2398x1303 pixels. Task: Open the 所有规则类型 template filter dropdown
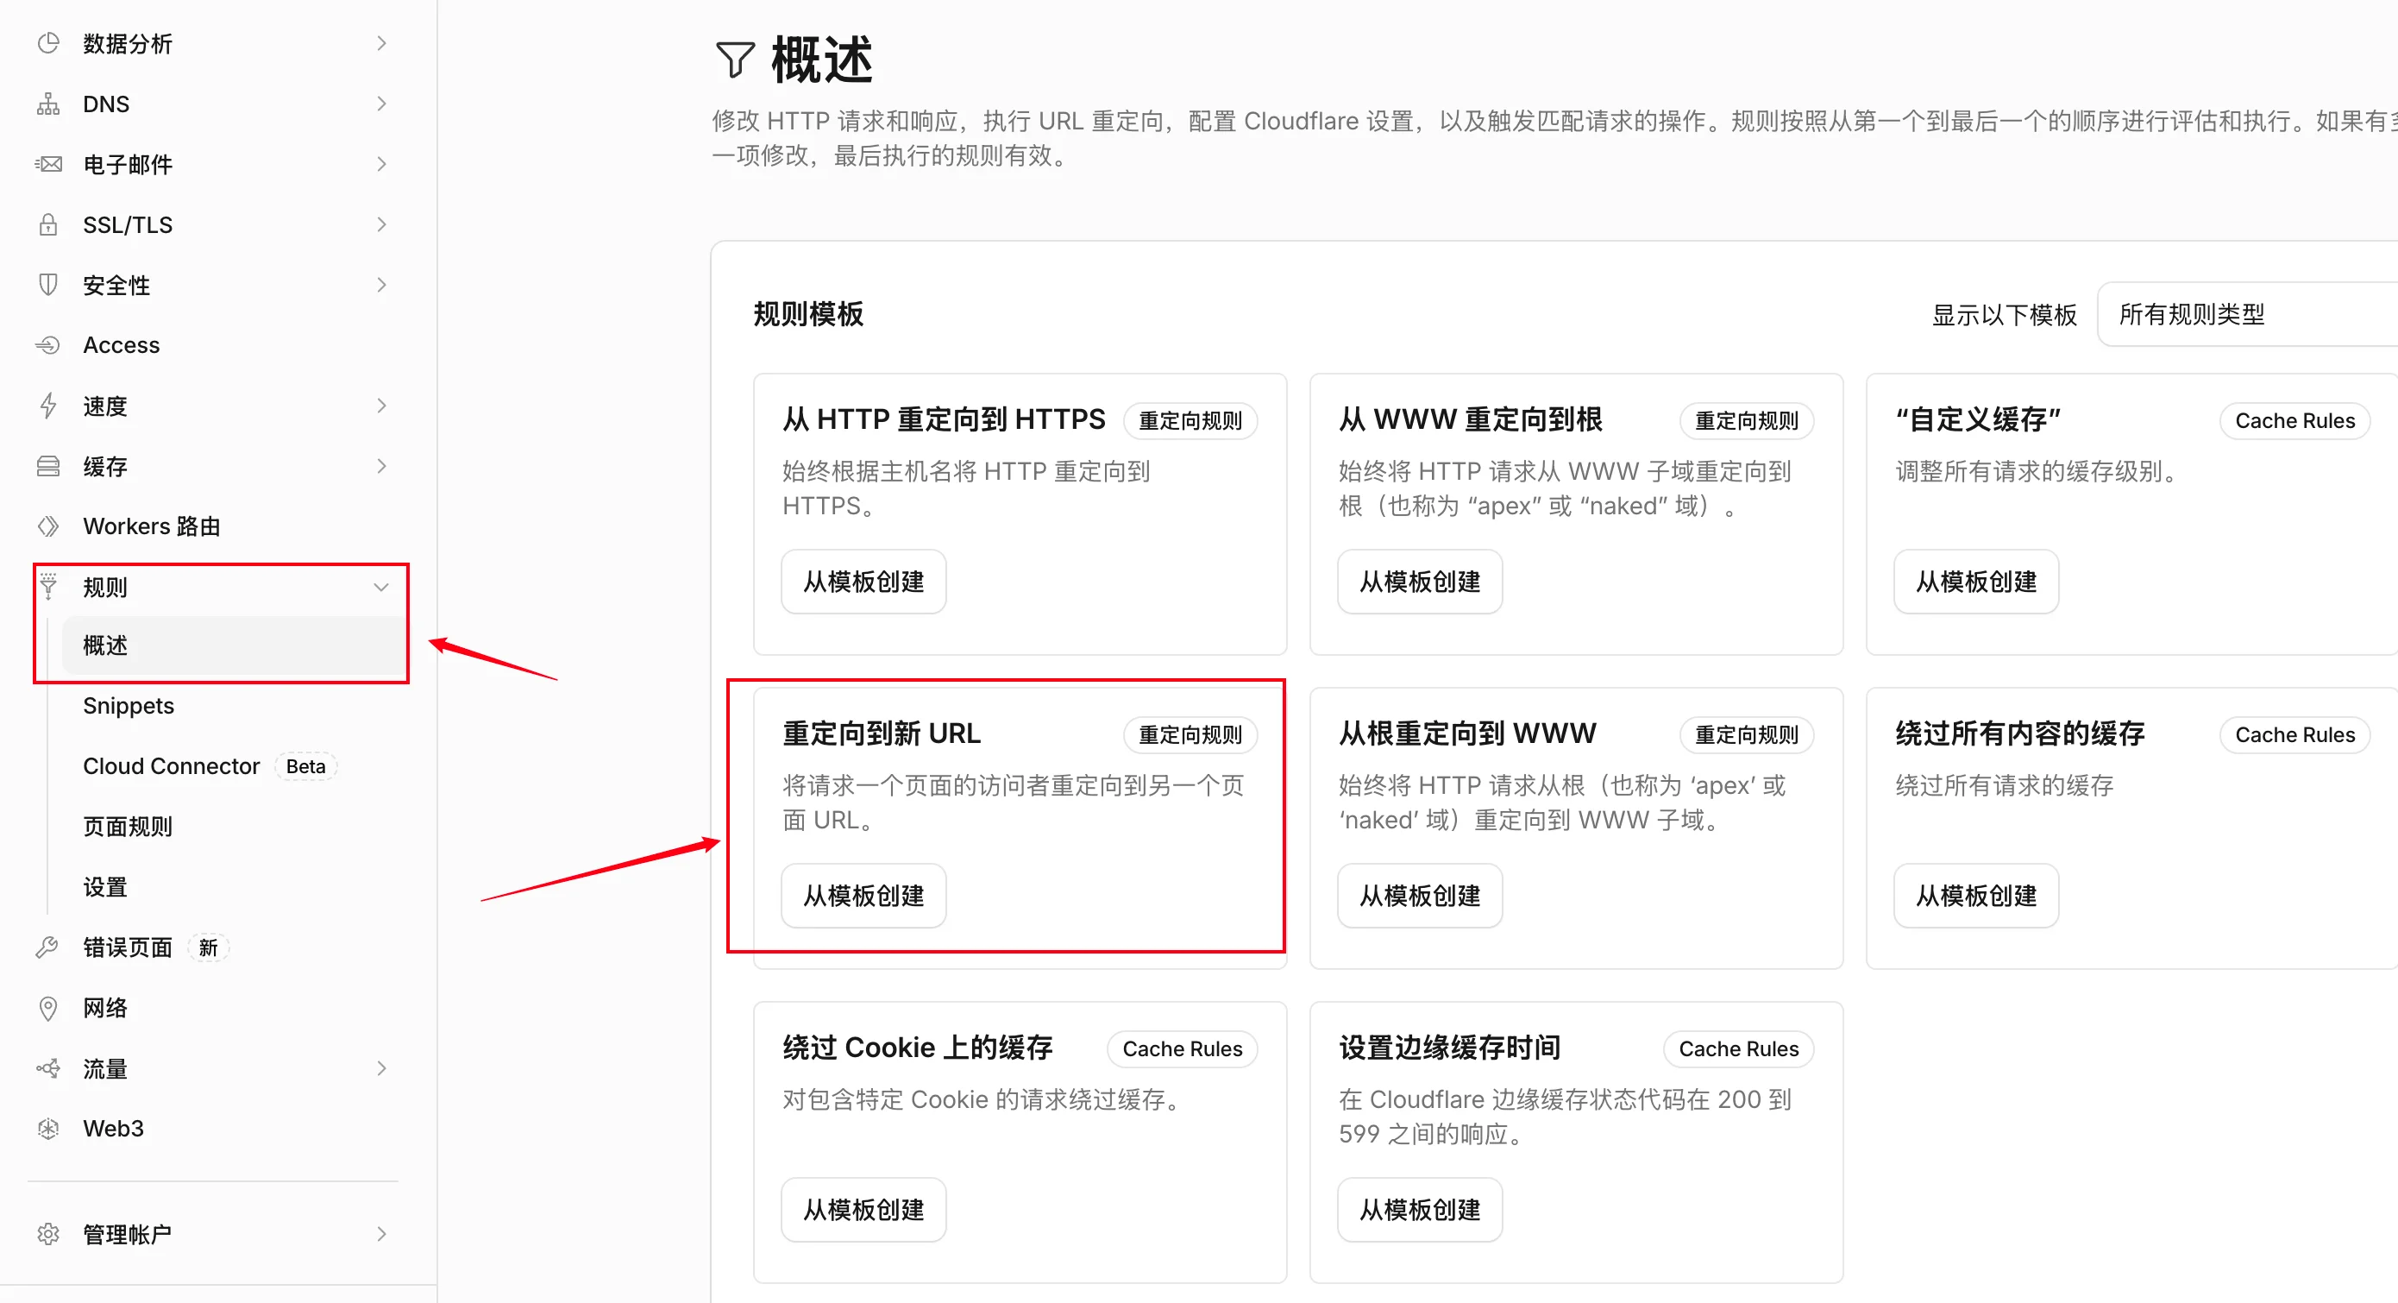[2247, 315]
